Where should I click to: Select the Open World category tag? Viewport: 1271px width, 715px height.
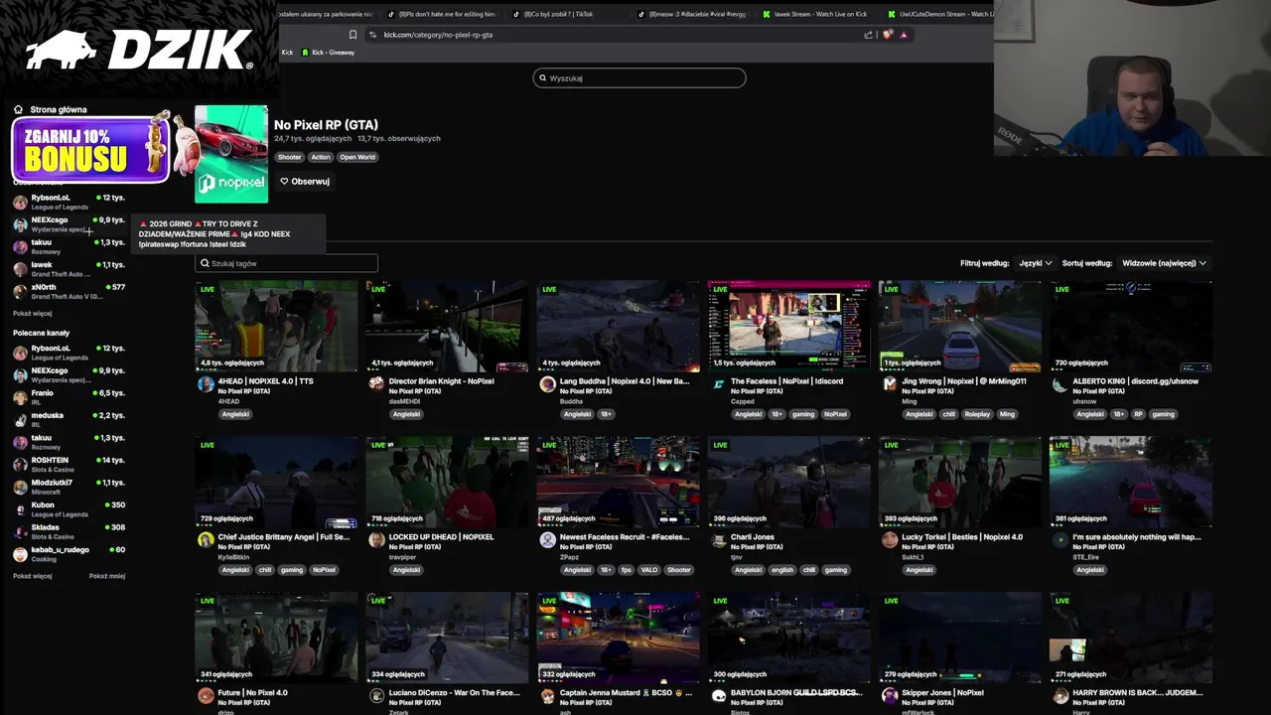click(x=357, y=157)
